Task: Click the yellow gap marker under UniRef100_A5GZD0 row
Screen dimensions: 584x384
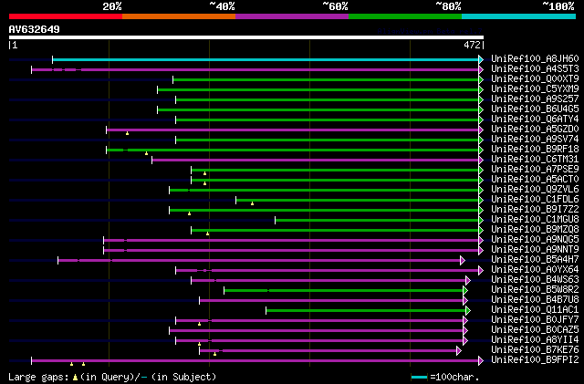Action: point(127,133)
